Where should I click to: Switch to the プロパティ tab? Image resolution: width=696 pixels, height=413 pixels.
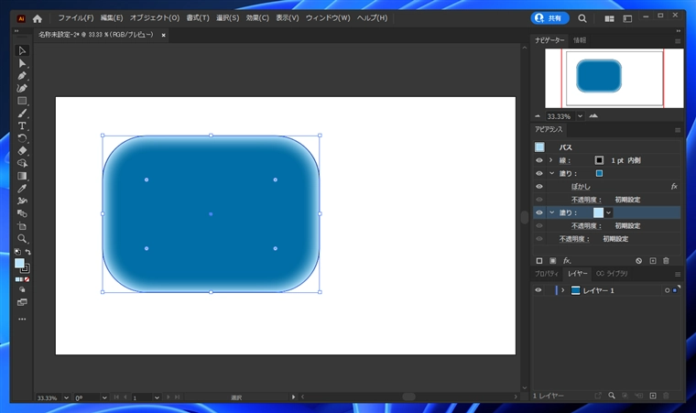tap(547, 274)
